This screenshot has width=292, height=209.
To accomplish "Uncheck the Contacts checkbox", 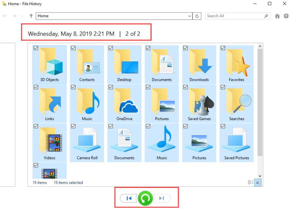I will [x=73, y=48].
